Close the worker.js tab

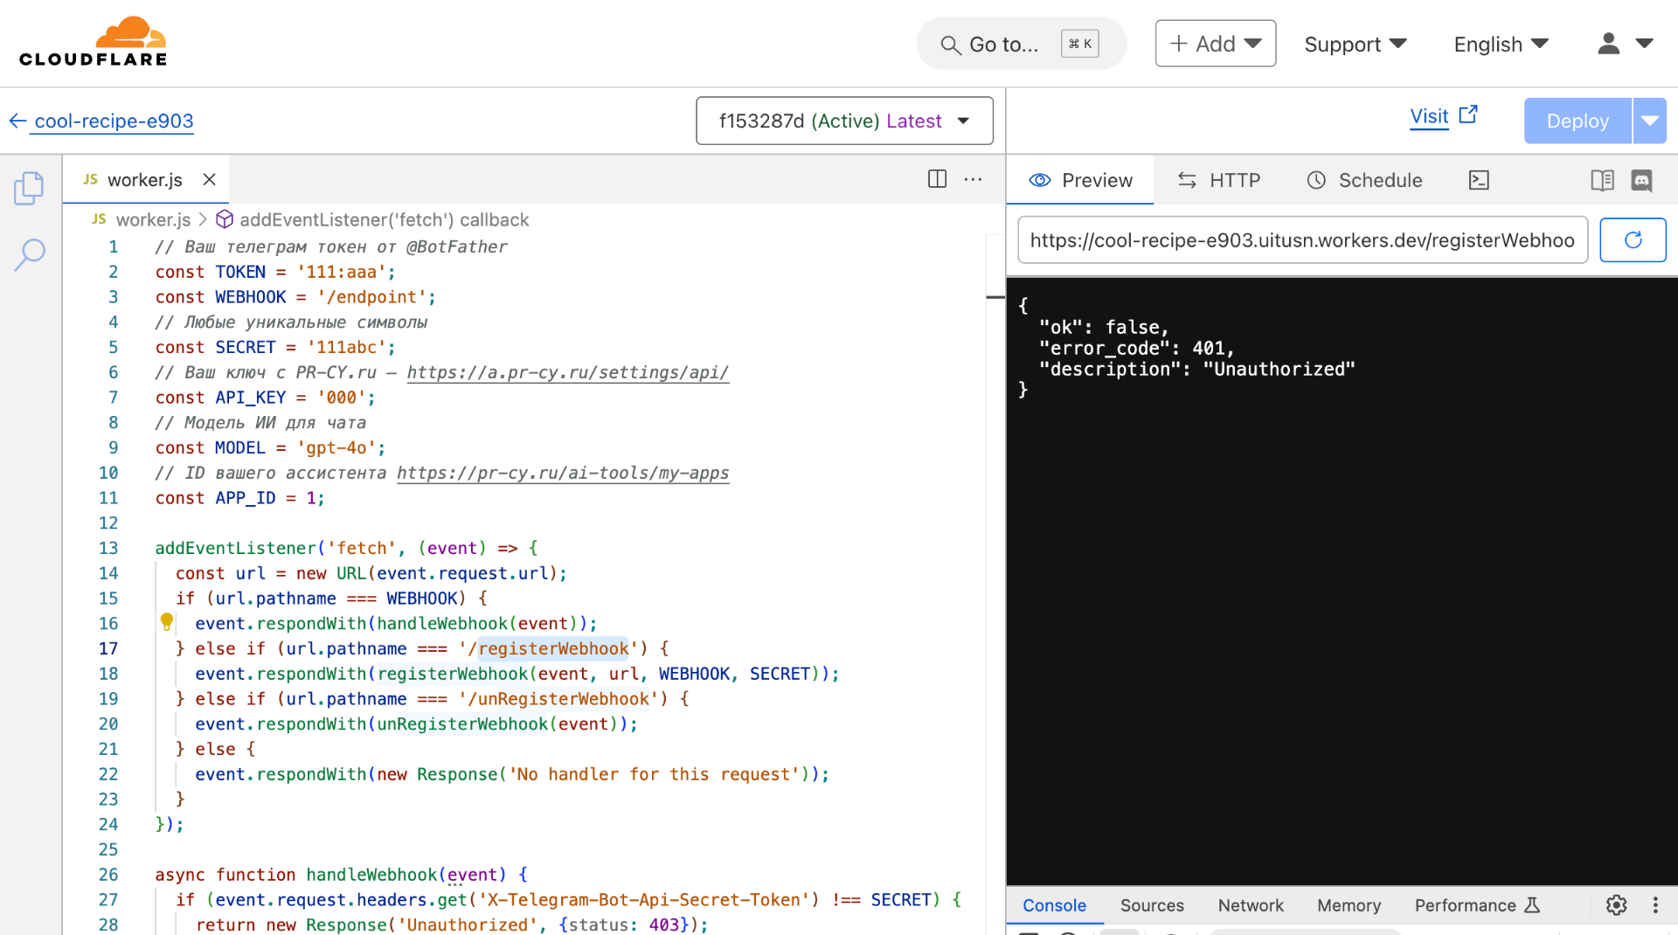click(209, 179)
